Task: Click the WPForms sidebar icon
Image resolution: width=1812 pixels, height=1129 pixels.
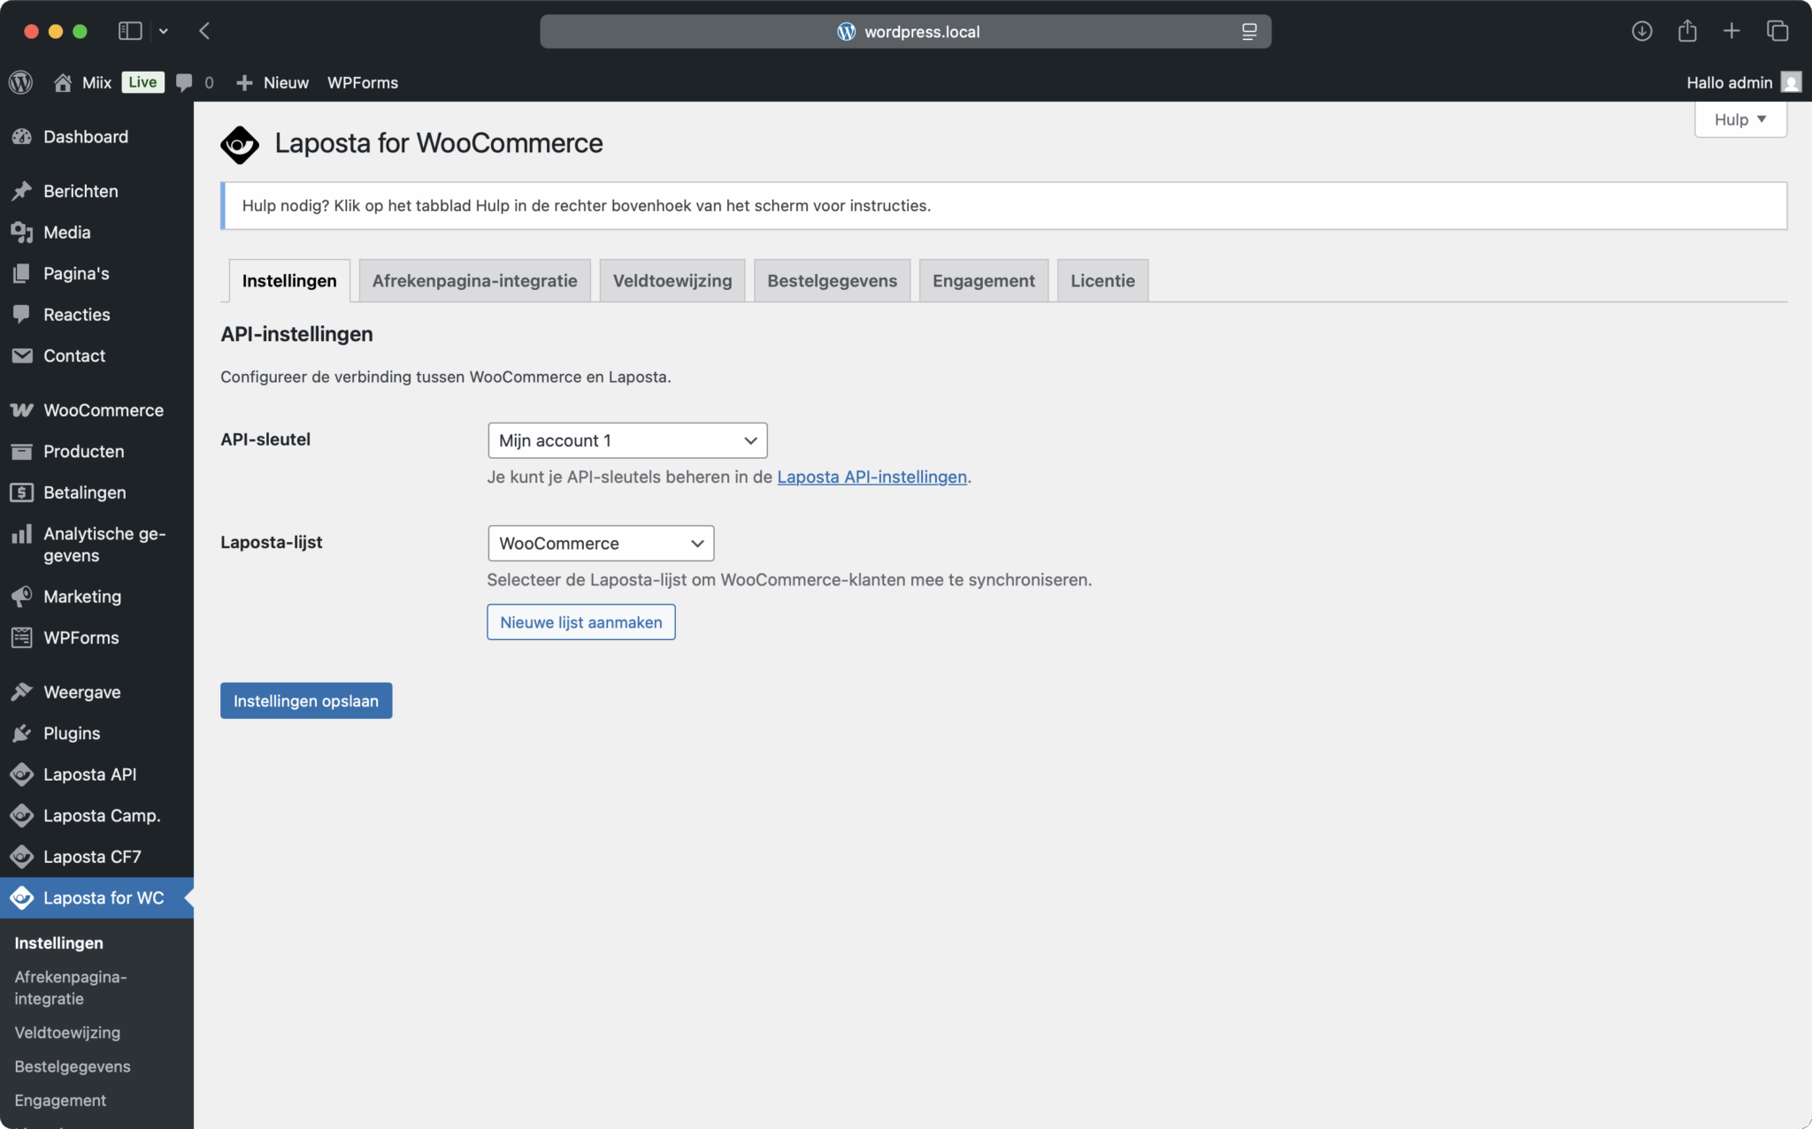Action: pyautogui.click(x=22, y=637)
